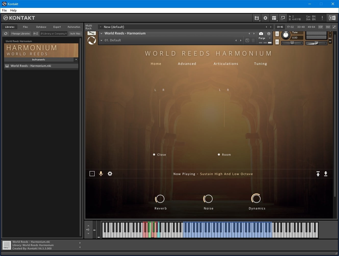The image size is (339, 256).
Task: Refresh the libraries list
Action: (x=6, y=33)
